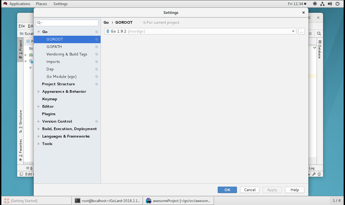This screenshot has height=205, width=345.
Task: Open the 1: Project tool window tab
Action: pyautogui.click(x=20, y=50)
